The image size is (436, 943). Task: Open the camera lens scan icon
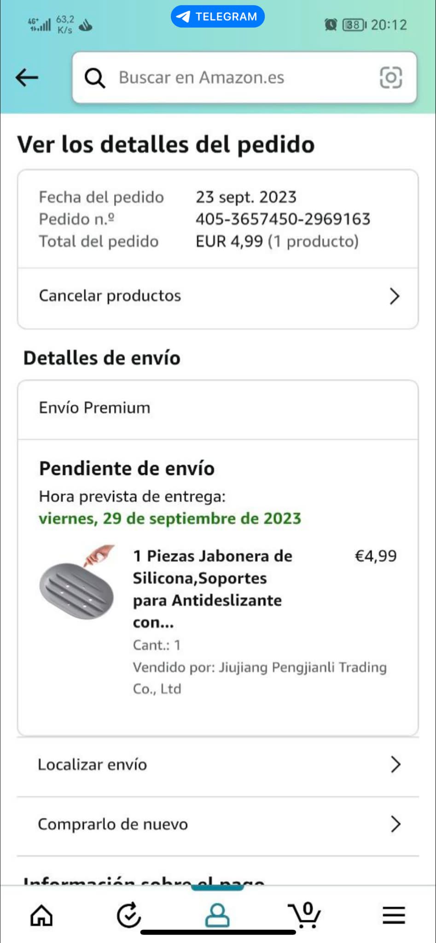tap(390, 77)
